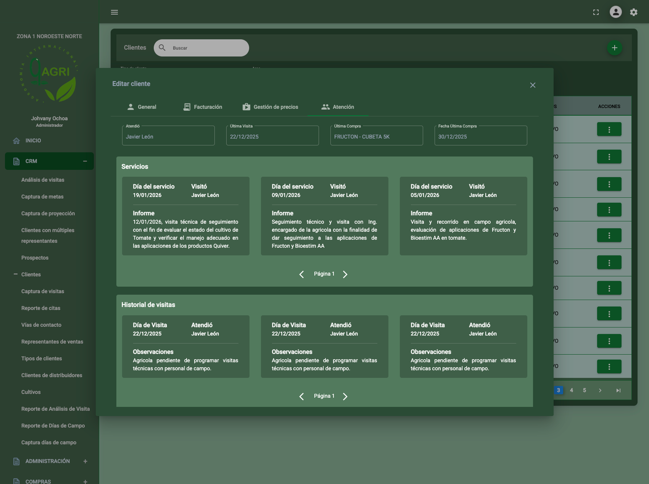Collapse the CRM sidebar section
Screen dimensions: 649x484
click(x=85, y=161)
